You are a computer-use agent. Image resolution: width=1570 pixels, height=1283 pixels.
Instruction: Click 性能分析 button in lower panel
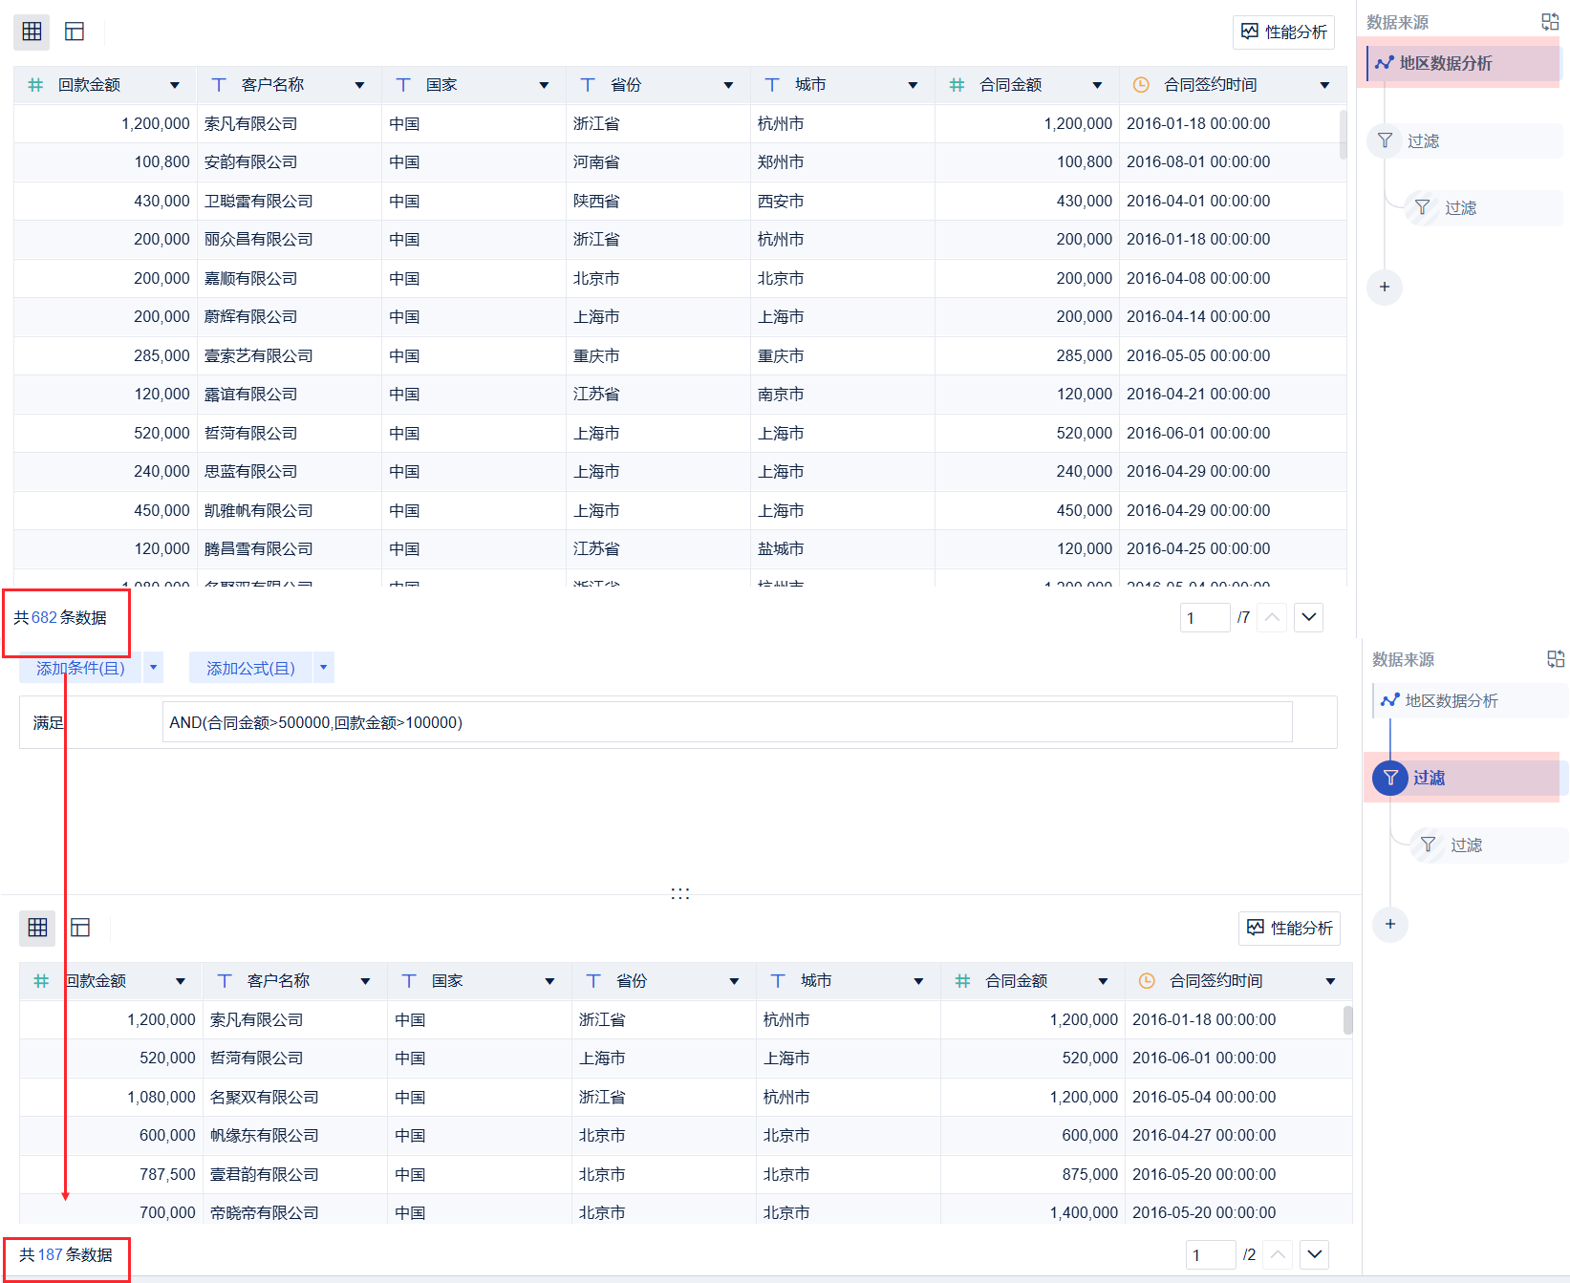coord(1289,928)
